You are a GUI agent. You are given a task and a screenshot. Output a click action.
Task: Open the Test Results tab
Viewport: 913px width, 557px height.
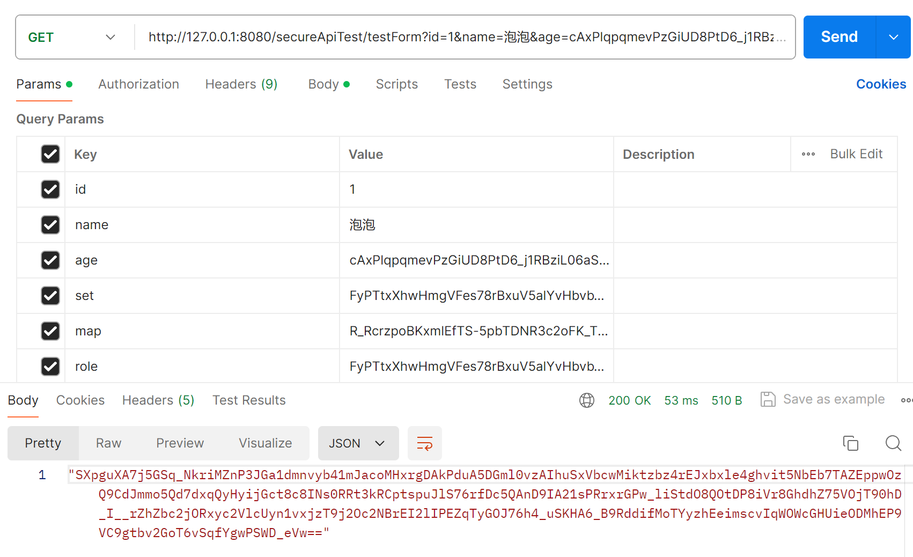[x=249, y=400]
